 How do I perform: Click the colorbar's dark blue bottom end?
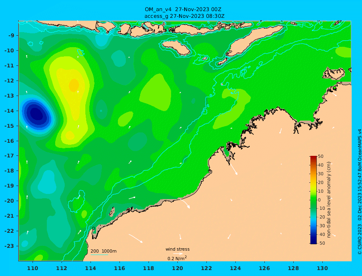313,243
